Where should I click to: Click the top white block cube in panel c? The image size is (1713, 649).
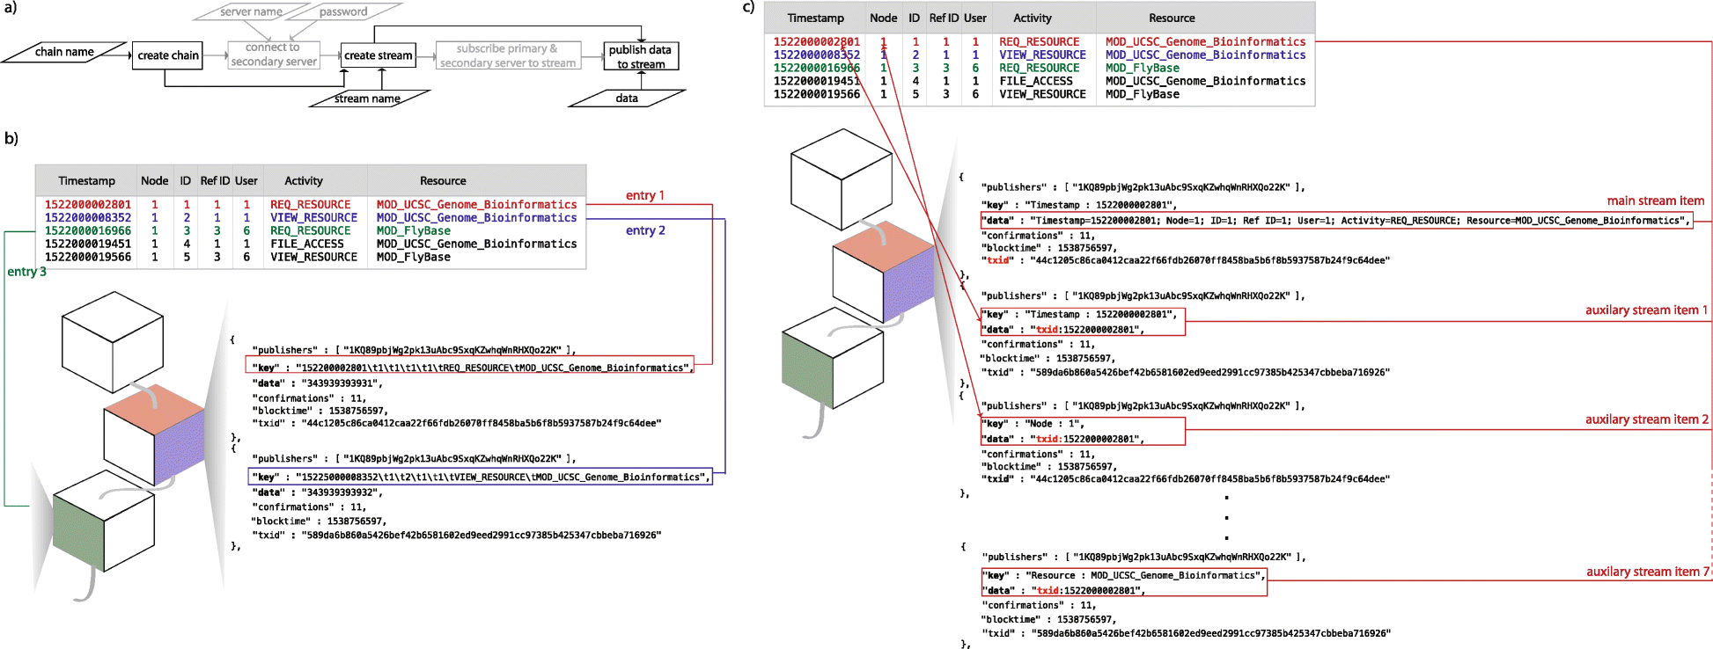click(x=842, y=179)
